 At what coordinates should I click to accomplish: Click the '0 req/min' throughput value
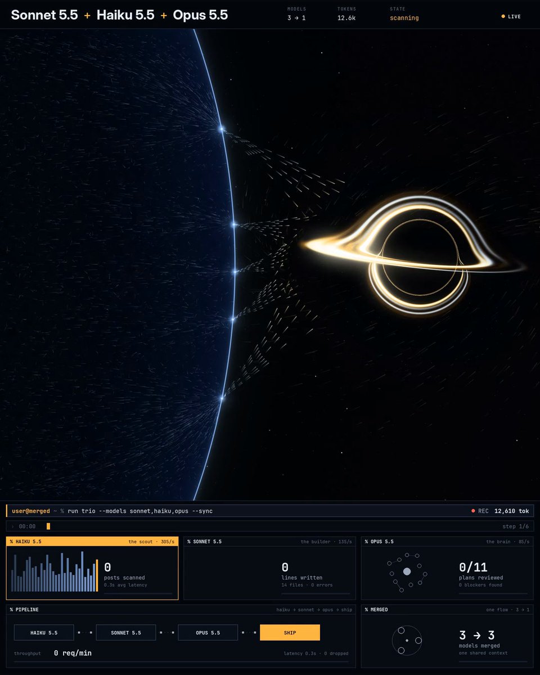pyautogui.click(x=73, y=653)
